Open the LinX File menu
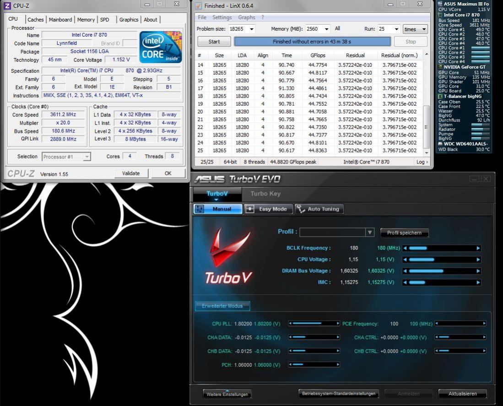503x406 pixels. coord(202,17)
